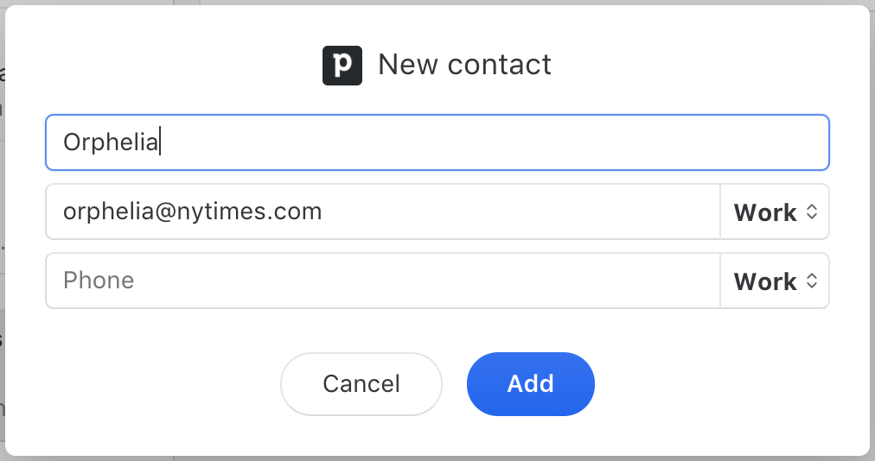This screenshot has width=875, height=461.
Task: Click the up-down chevron beside phone Work
Action: pyautogui.click(x=811, y=281)
